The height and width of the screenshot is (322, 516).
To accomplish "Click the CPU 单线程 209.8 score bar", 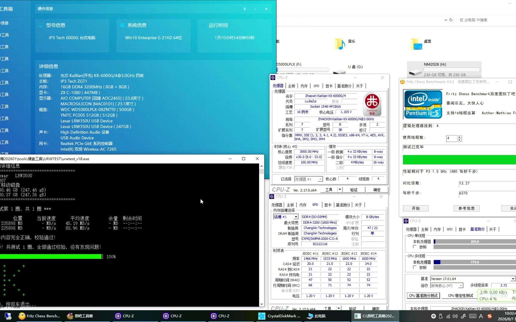I will [475, 242].
